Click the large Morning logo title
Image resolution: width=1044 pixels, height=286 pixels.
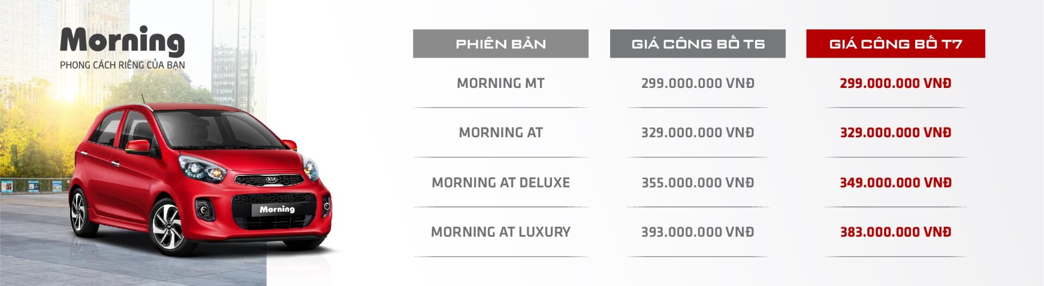click(x=122, y=41)
